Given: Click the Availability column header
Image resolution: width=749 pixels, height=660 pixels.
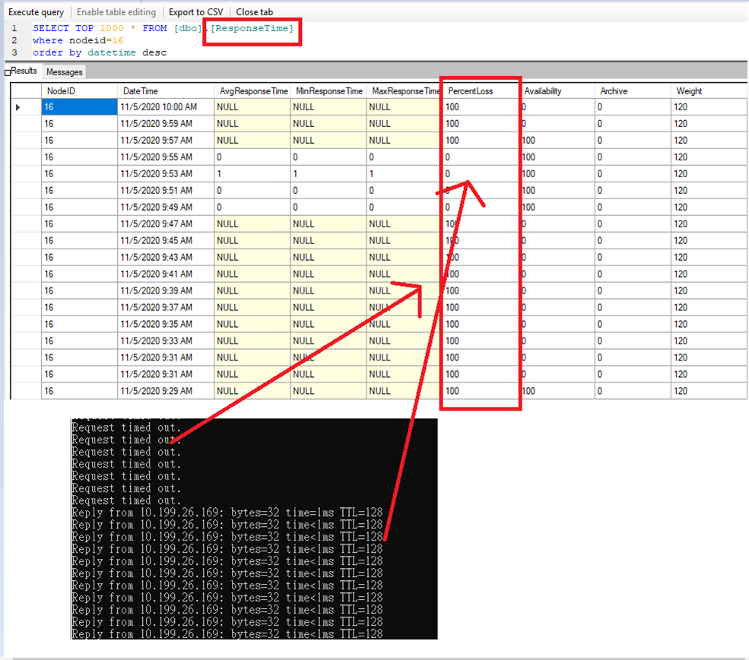Looking at the screenshot, I should 542,90.
